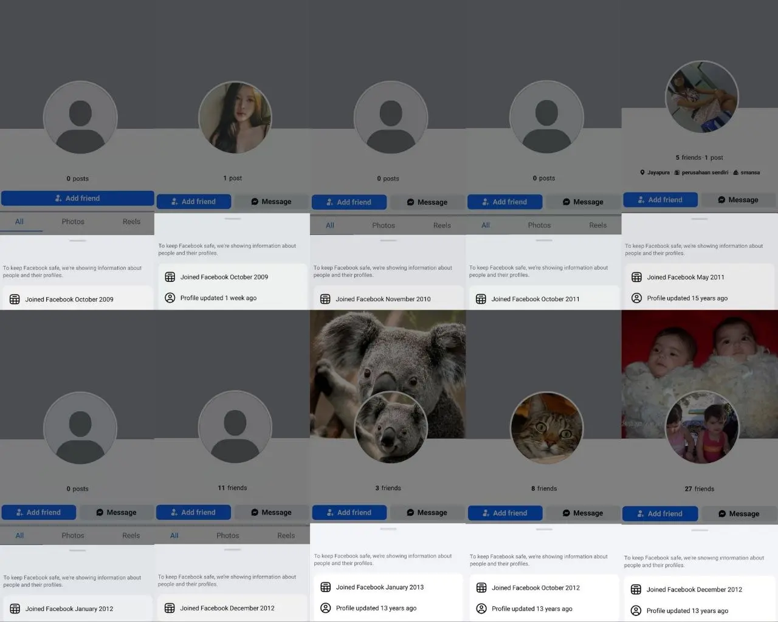Open the cat profile picture
This screenshot has width=778, height=622.
[x=546, y=428]
